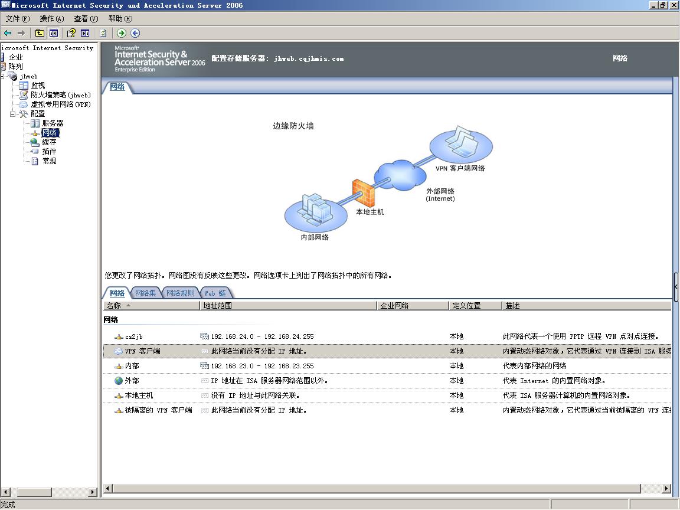
Task: Open 虚拟专用网络 (VPN) tree node
Action: coord(61,104)
